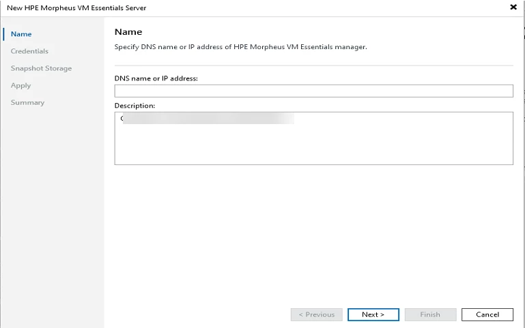The width and height of the screenshot is (525, 328).
Task: Cancel the new server wizard
Action: [487, 314]
